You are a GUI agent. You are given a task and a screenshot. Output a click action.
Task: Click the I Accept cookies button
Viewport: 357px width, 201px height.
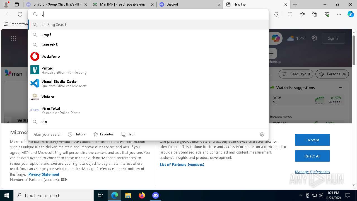pyautogui.click(x=312, y=140)
